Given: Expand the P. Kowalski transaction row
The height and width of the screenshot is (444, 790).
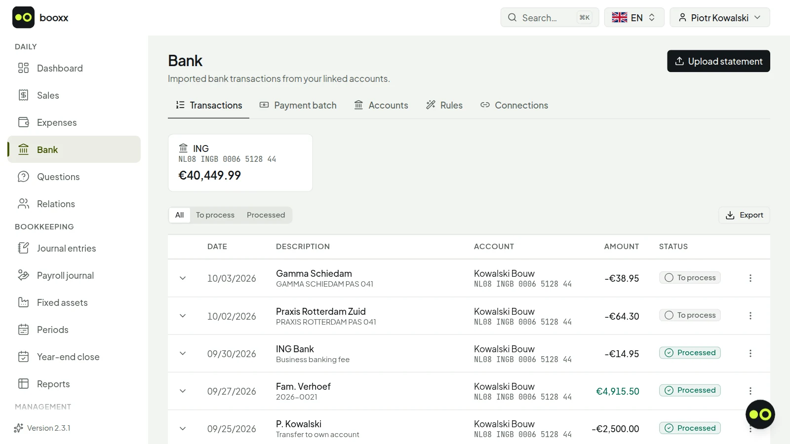Looking at the screenshot, I should point(183,428).
